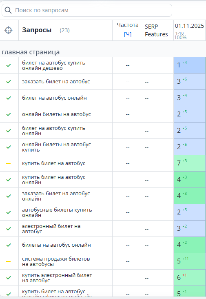Click yellow dash icon for 'система продажи билетов на автобусы'
Screen dimensions: 206x299
coord(9,261)
